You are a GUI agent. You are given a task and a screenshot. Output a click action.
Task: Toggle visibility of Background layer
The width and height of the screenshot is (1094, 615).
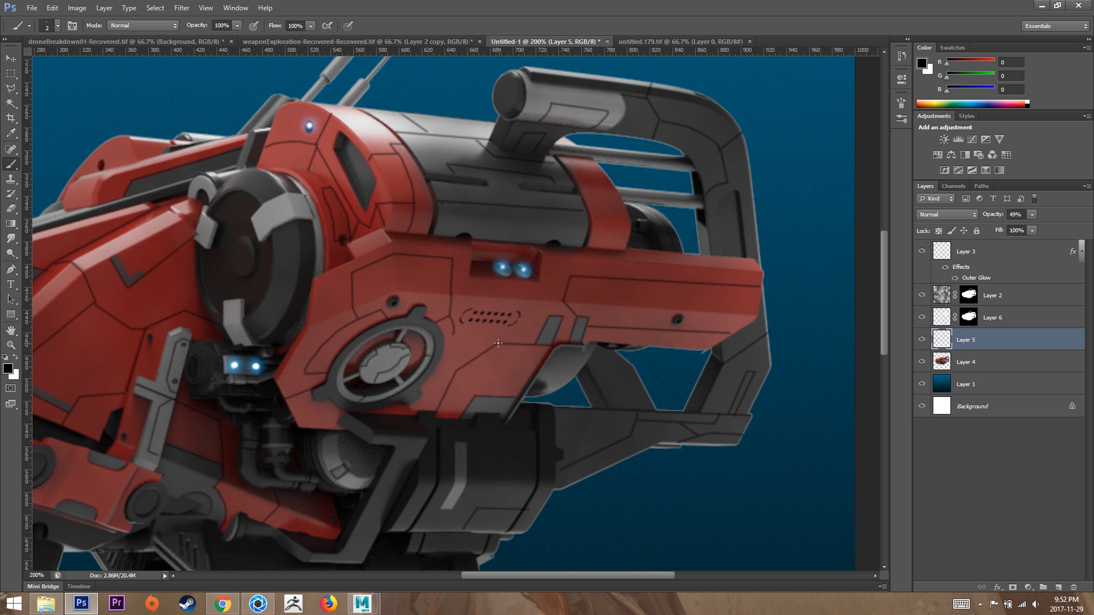922,405
